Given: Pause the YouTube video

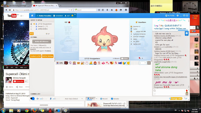Looking at the screenshot, I should pos(7,67).
